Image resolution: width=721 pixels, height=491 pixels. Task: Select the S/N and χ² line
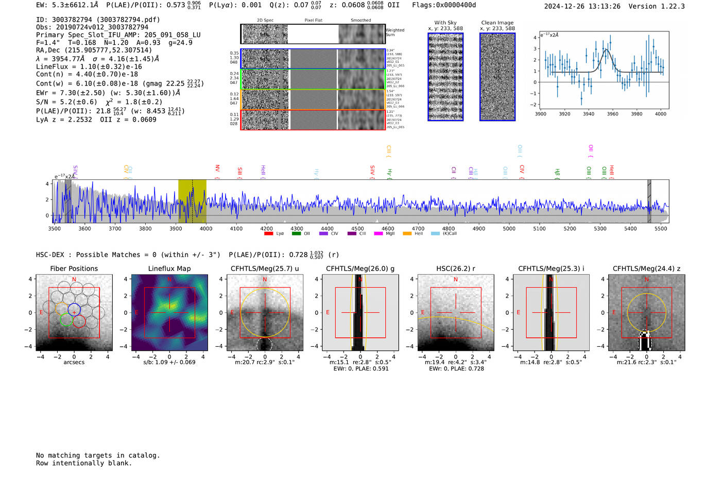[x=99, y=101]
